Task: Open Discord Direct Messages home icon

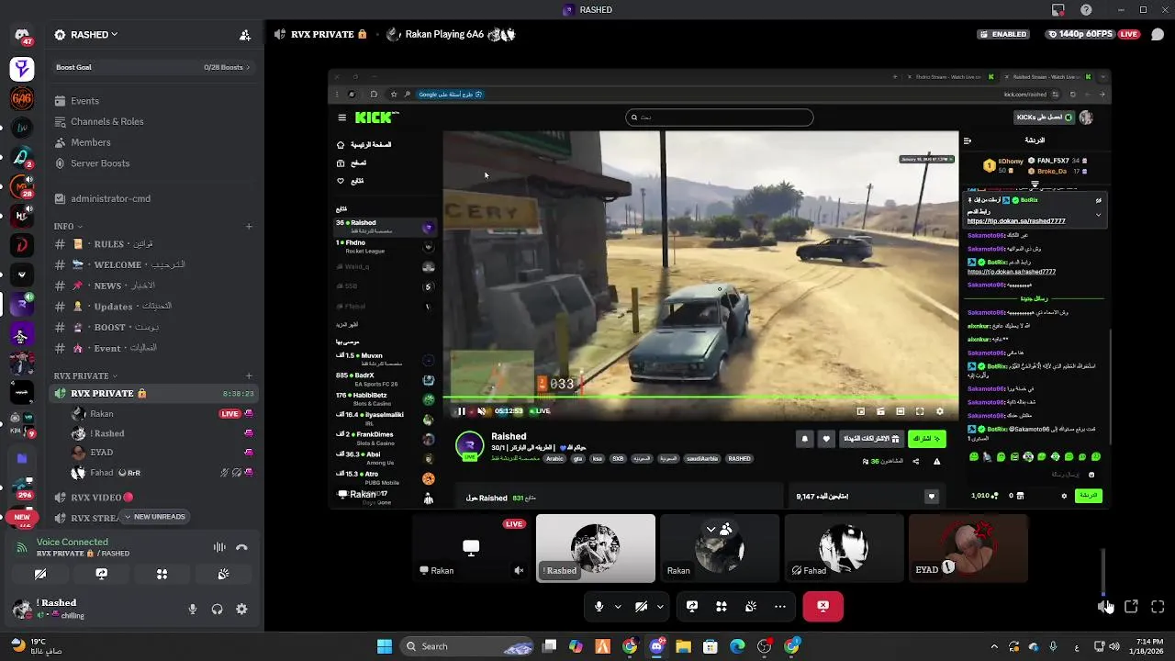Action: point(22,35)
